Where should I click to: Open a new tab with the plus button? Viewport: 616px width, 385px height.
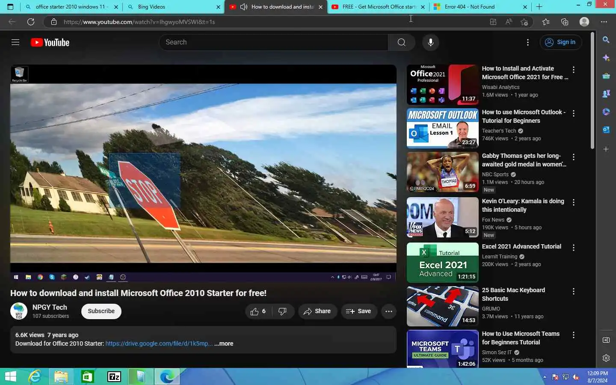tap(539, 7)
